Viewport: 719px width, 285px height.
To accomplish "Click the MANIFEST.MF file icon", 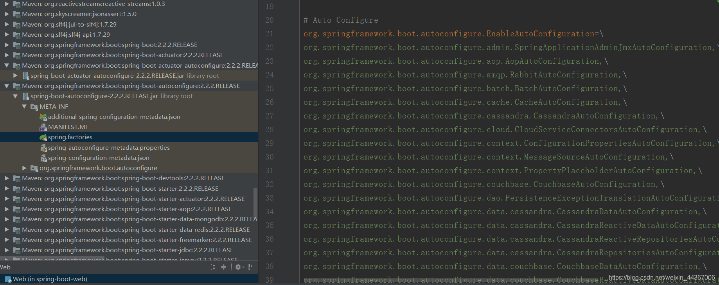I will (43, 127).
